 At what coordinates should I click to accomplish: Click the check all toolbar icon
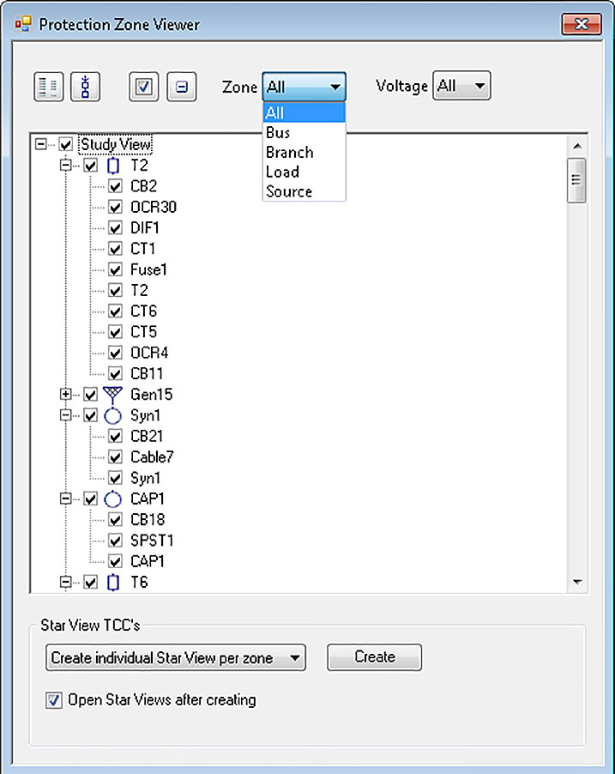tap(144, 88)
